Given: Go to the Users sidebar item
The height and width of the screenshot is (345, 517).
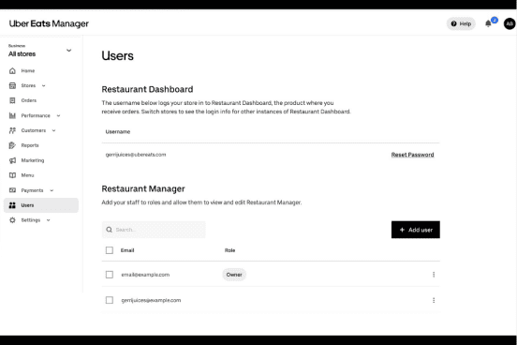Looking at the screenshot, I should pos(41,205).
